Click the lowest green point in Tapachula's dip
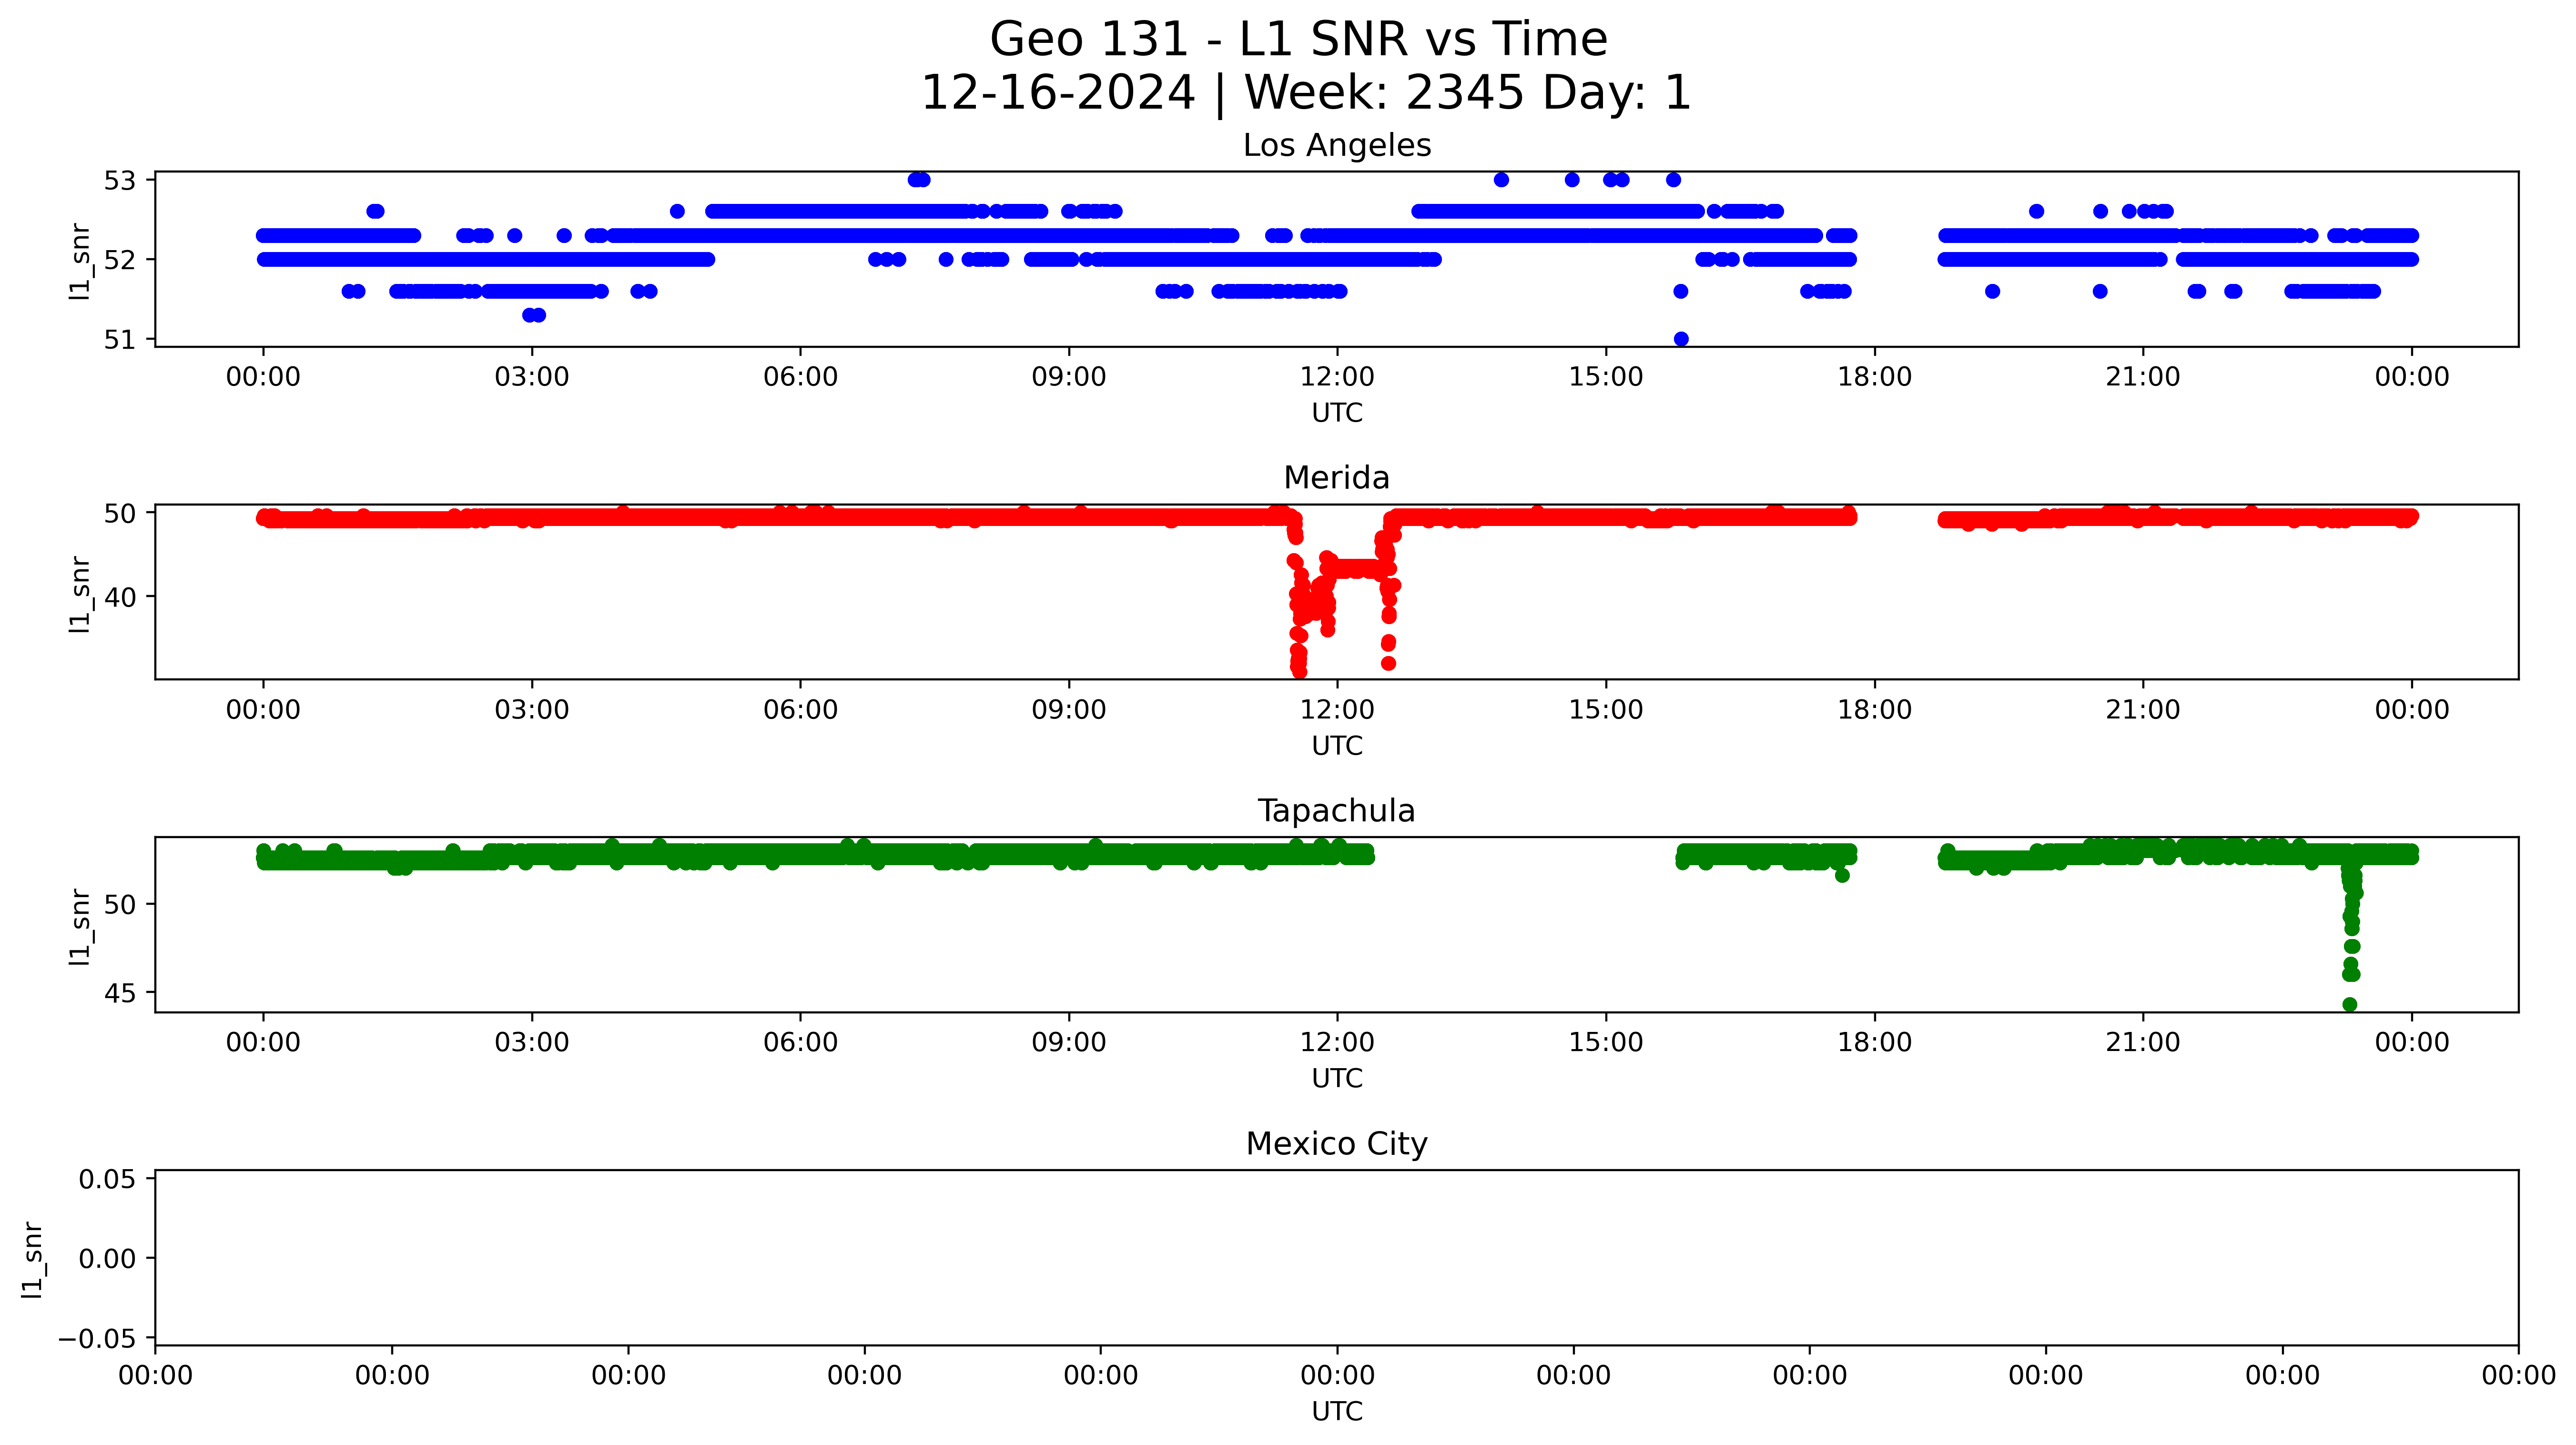 [x=2349, y=1004]
